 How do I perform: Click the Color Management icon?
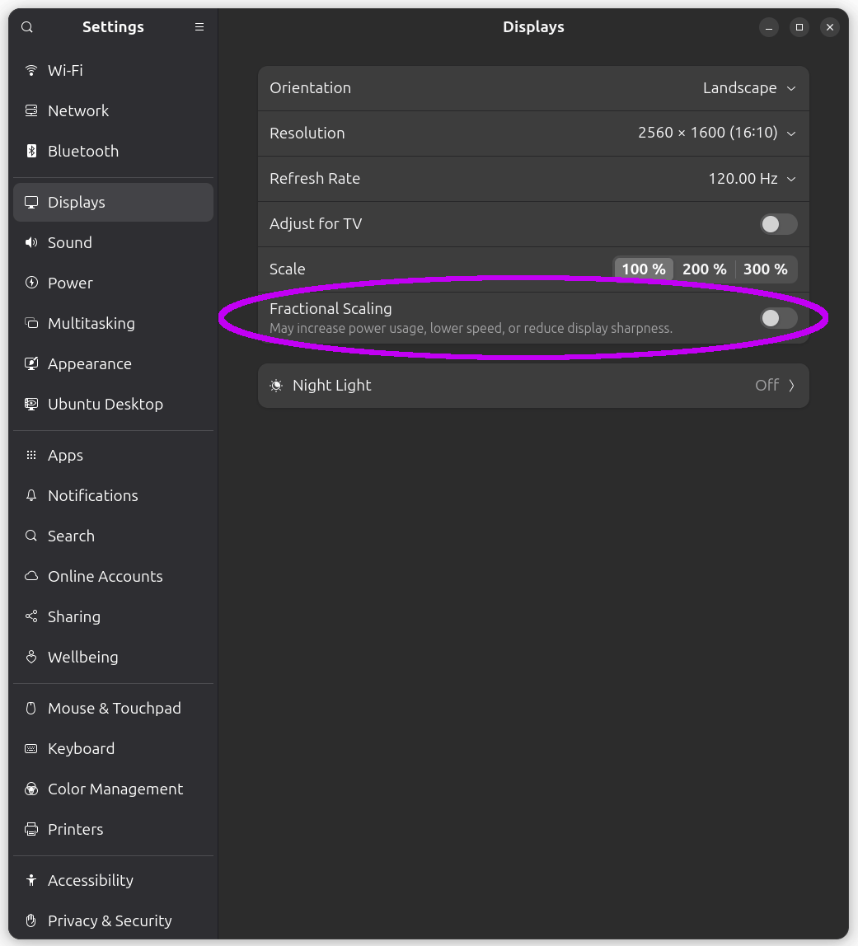[x=31, y=789]
